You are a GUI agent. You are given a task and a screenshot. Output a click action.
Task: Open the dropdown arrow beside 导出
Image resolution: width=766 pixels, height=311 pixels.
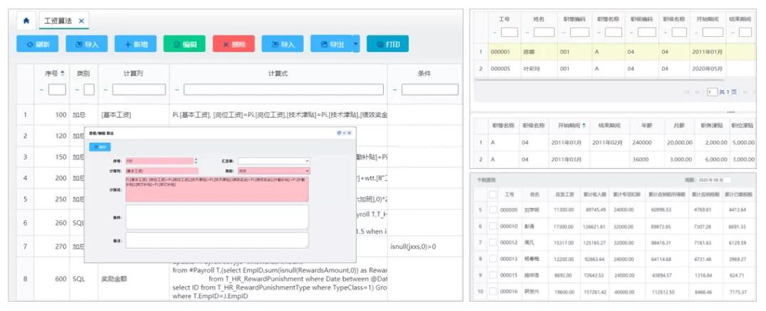(356, 44)
